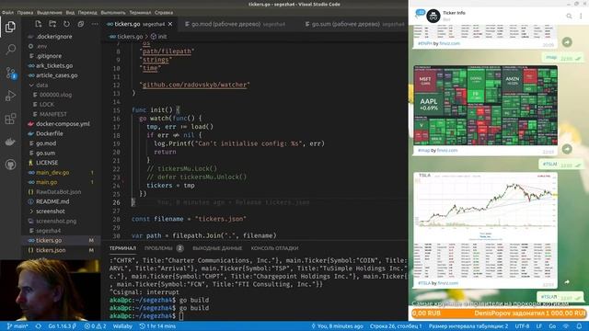Open Dockerfile in Explorer
Screen dimensions: 589x331
(x=49, y=133)
